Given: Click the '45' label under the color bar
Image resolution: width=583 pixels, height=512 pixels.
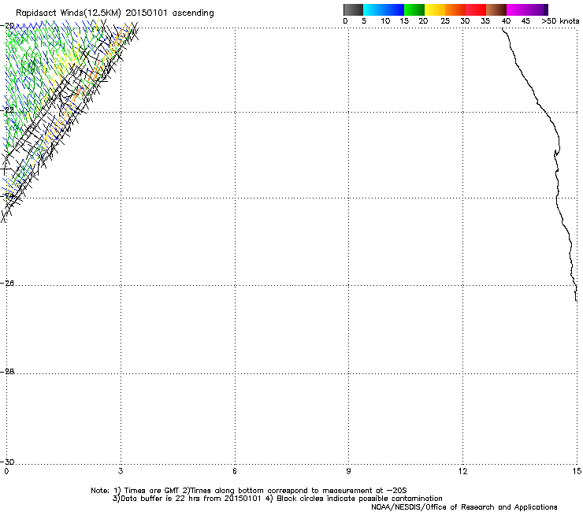Looking at the screenshot, I should tap(525, 21).
